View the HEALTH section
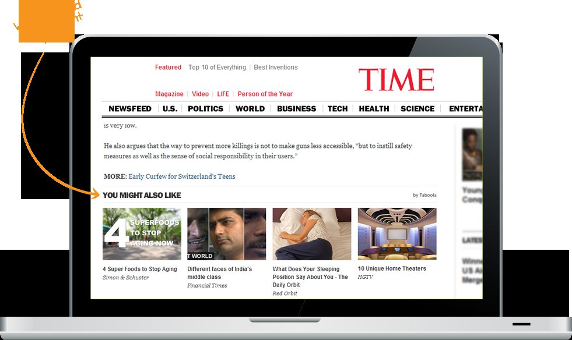 [x=374, y=108]
